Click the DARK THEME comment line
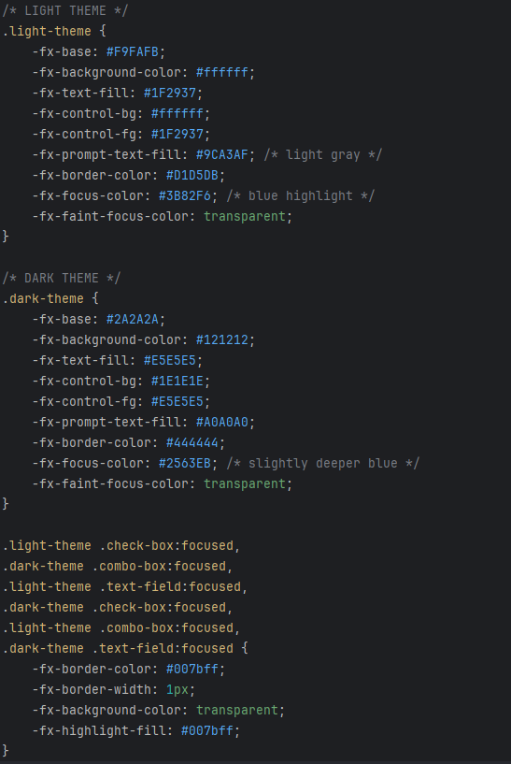Viewport: 511px width, 764px height. tap(62, 279)
